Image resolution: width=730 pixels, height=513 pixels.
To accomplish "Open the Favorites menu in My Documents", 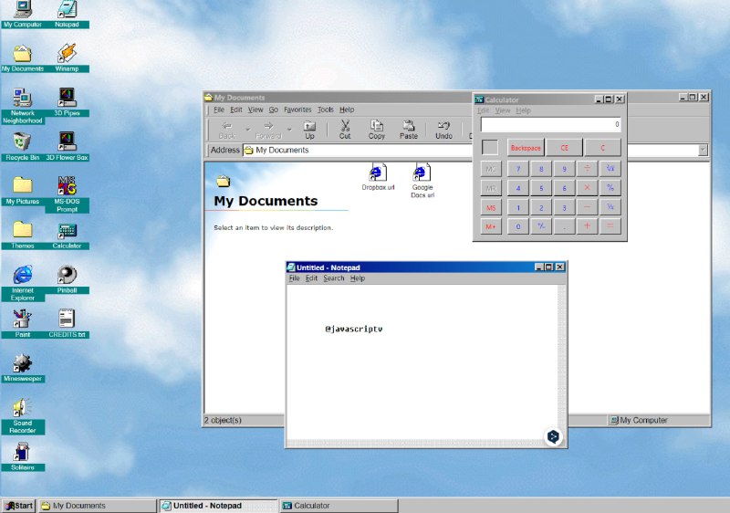I will pyautogui.click(x=297, y=110).
